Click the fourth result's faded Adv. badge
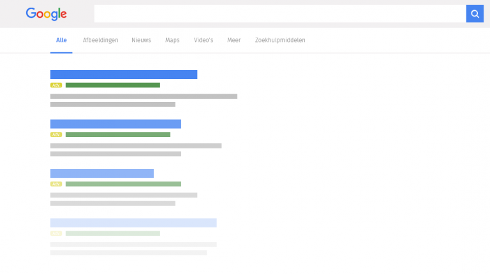The height and width of the screenshot is (274, 490). [x=56, y=233]
